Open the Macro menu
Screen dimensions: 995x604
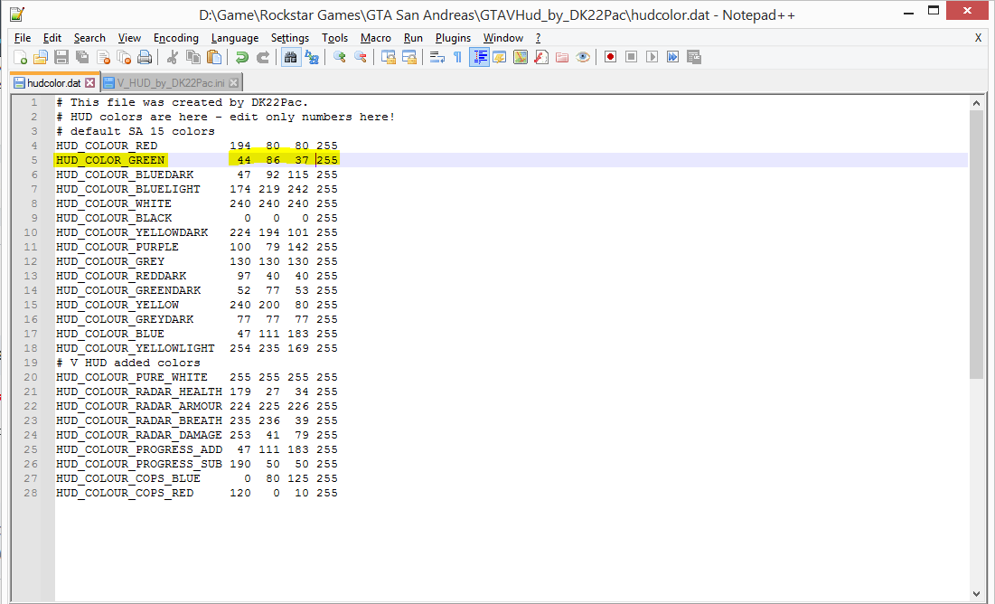(376, 38)
